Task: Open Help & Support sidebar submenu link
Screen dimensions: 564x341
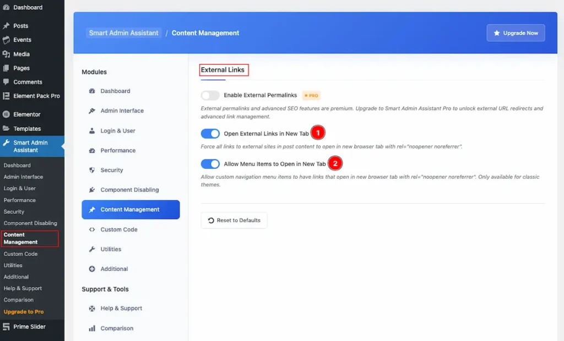Action: coord(23,288)
